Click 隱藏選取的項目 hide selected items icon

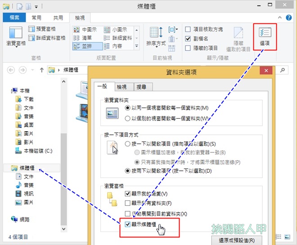[238, 38]
